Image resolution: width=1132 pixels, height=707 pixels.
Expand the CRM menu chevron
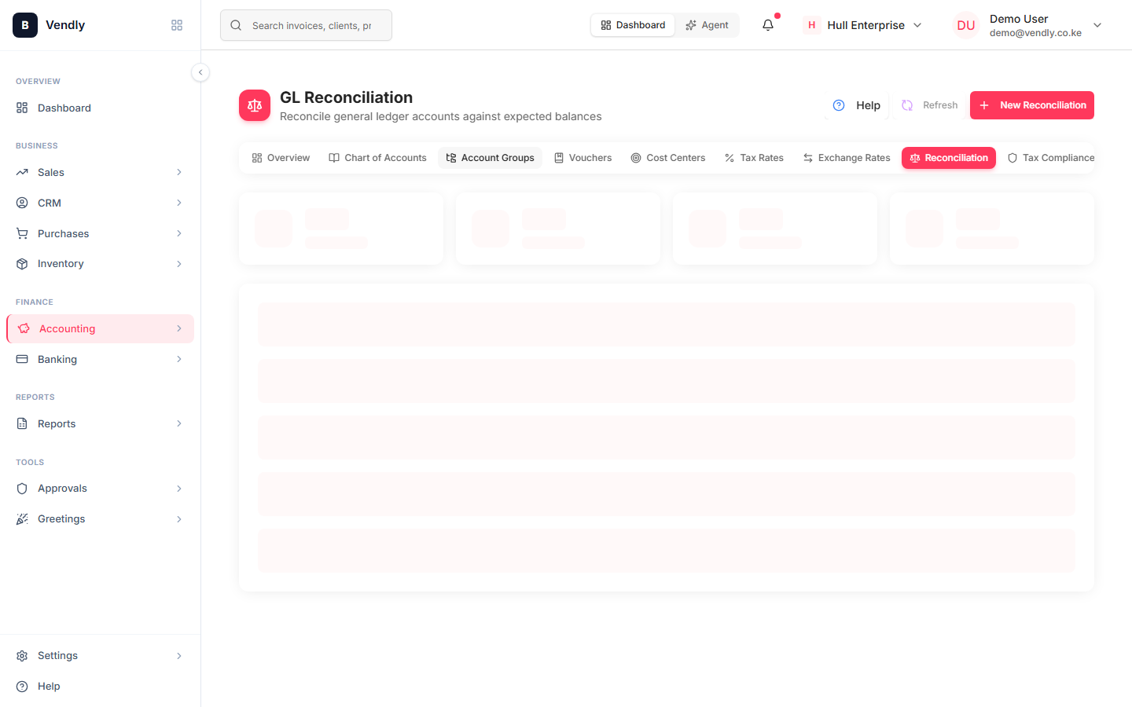[179, 203]
